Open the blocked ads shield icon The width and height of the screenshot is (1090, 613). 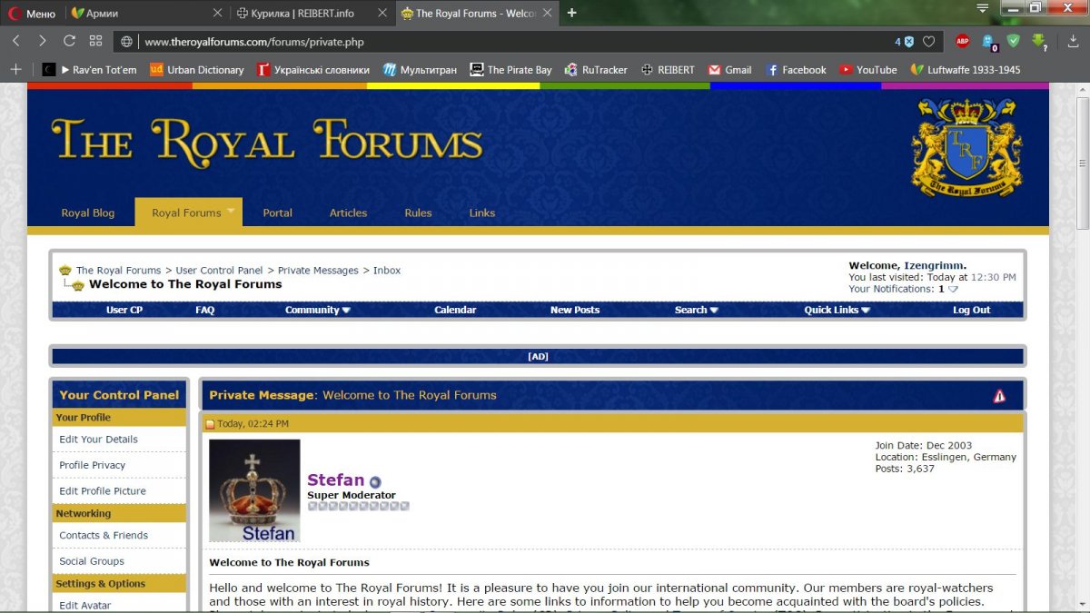905,42
